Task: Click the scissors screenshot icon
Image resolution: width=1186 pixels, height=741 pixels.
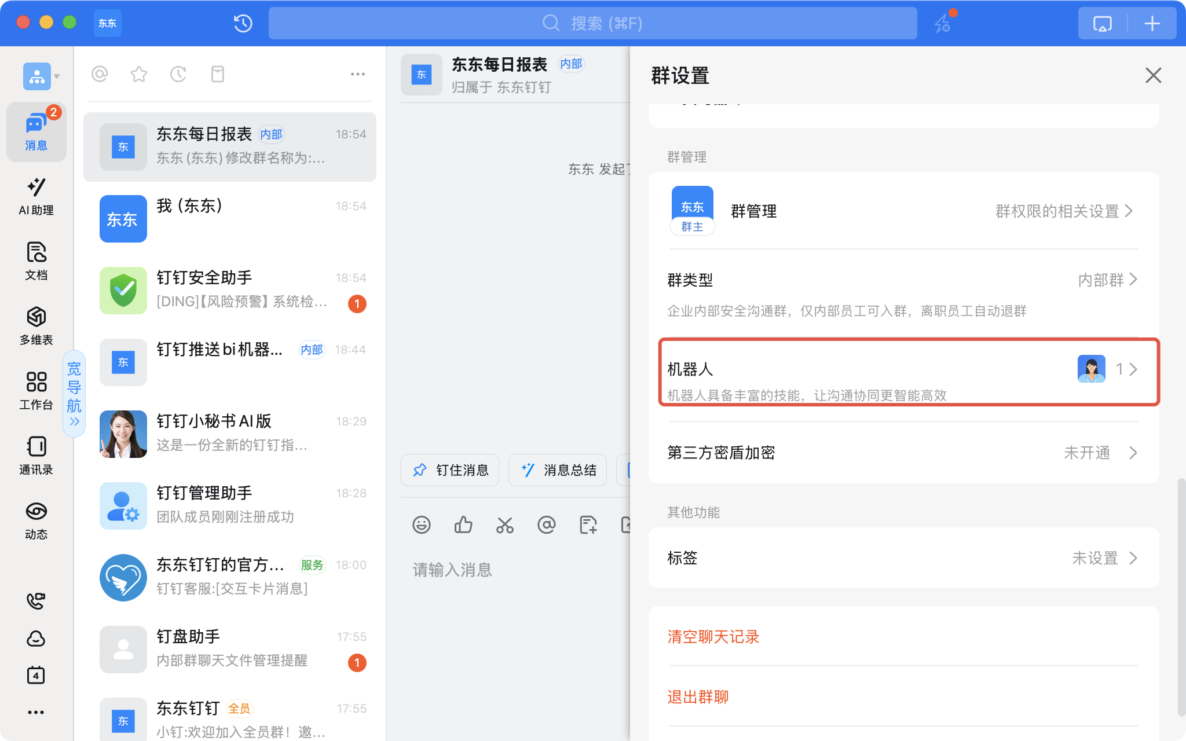Action: 504,525
